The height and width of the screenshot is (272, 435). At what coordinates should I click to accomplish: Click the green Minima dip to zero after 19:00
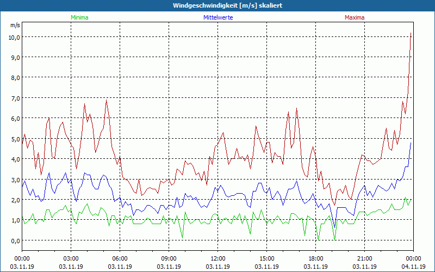click(335, 239)
